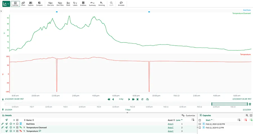Click the green capsule table icon
Image resolution: width=253 pixels, height=134 pixels.
[251, 120]
